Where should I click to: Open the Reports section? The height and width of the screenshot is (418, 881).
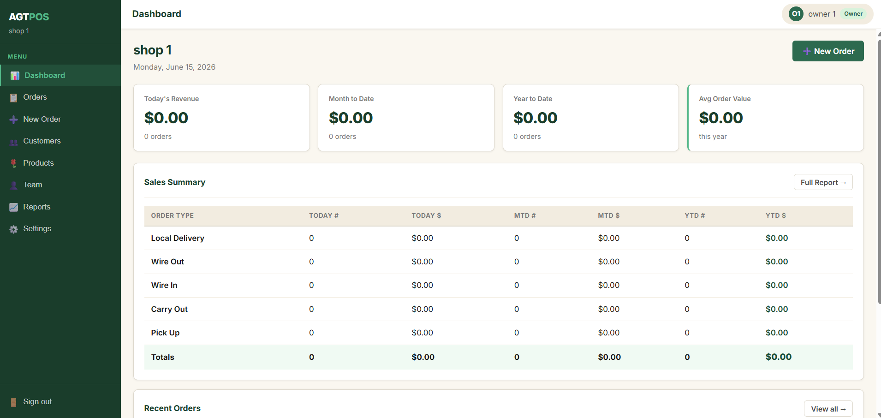coord(60,207)
